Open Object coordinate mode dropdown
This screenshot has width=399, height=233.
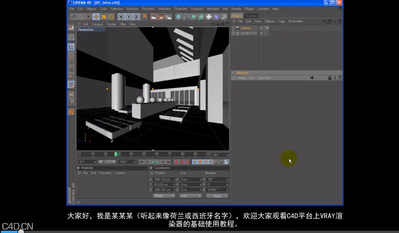(x=164, y=196)
